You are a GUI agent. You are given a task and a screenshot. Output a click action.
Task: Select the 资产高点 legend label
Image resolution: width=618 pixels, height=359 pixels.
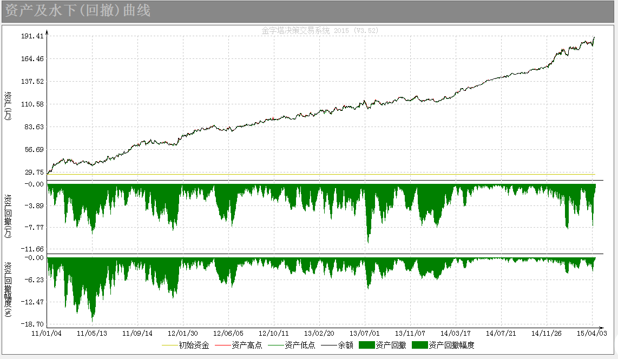click(246, 345)
